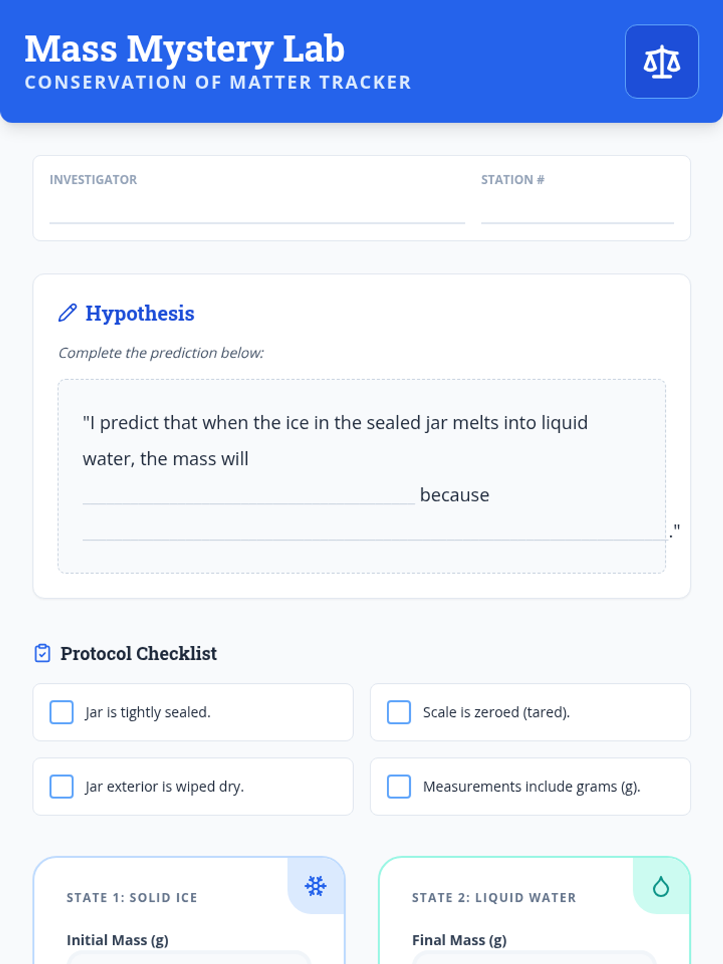Click the snowflake icon on Solid Ice card
The height and width of the screenshot is (964, 723).
tap(316, 886)
